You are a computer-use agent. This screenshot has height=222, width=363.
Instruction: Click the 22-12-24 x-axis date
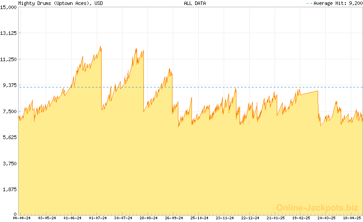tap(250, 218)
